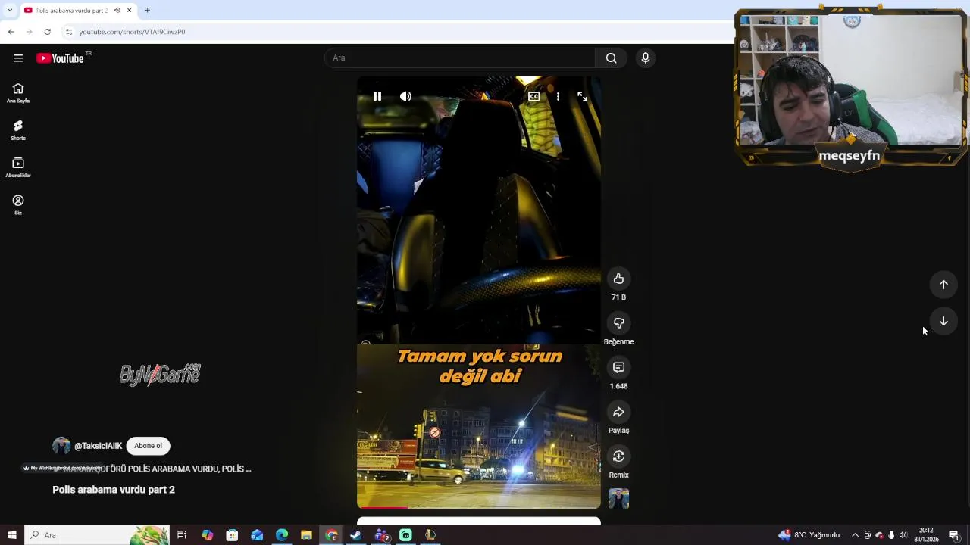Open the clock showing 20:12
The image size is (970, 545).
926,535
